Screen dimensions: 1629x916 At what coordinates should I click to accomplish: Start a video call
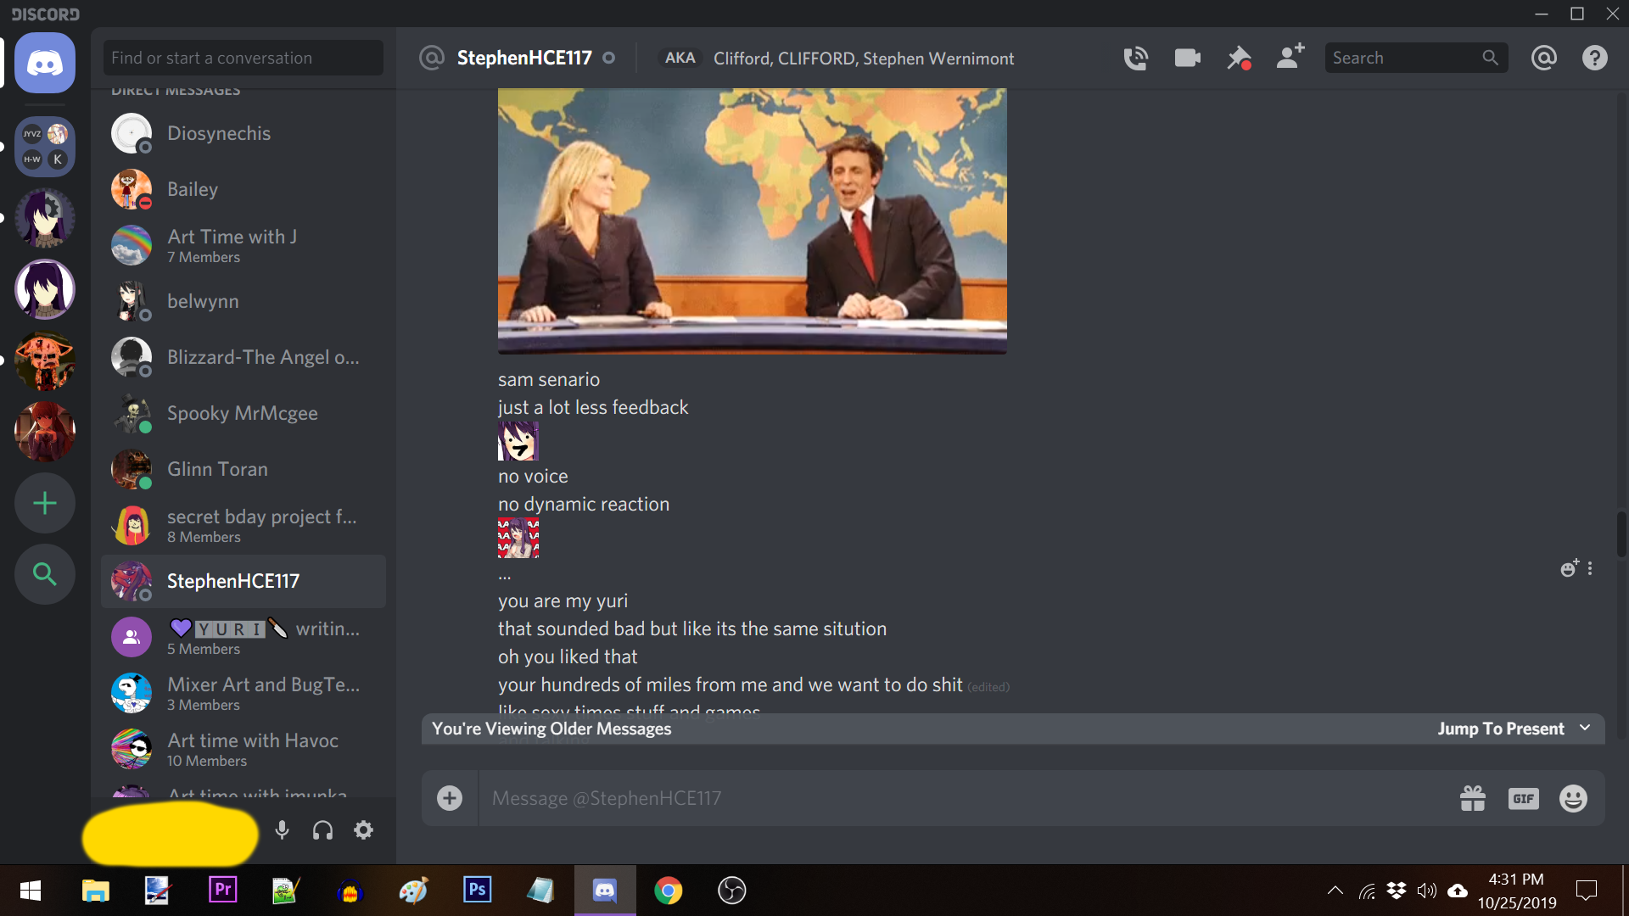1187,58
